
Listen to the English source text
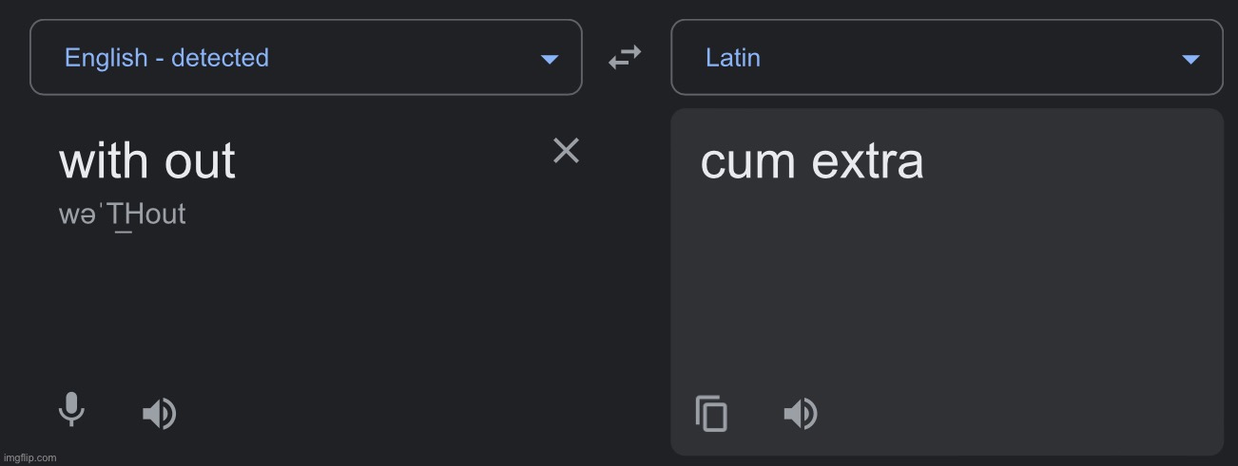pyautogui.click(x=159, y=414)
